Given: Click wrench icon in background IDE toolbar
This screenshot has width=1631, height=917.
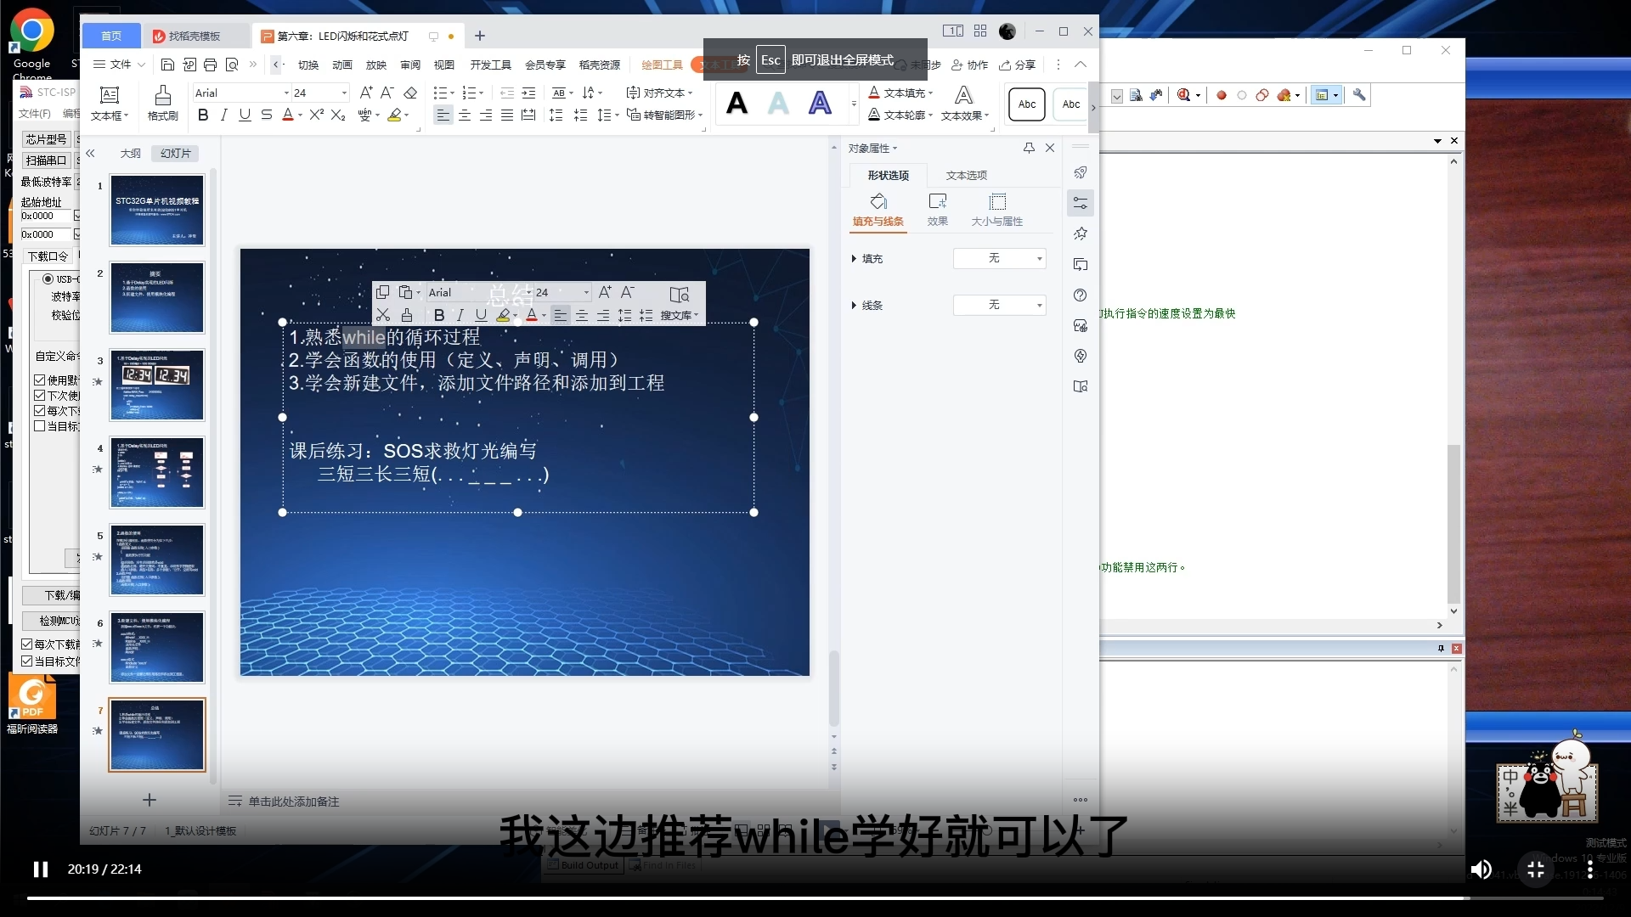Looking at the screenshot, I should [x=1359, y=95].
